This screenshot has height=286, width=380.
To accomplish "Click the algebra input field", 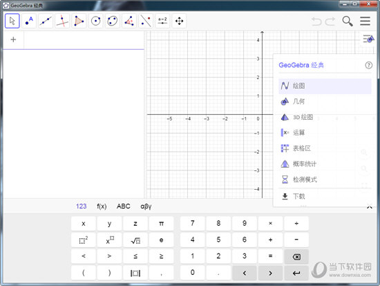I will pos(84,40).
